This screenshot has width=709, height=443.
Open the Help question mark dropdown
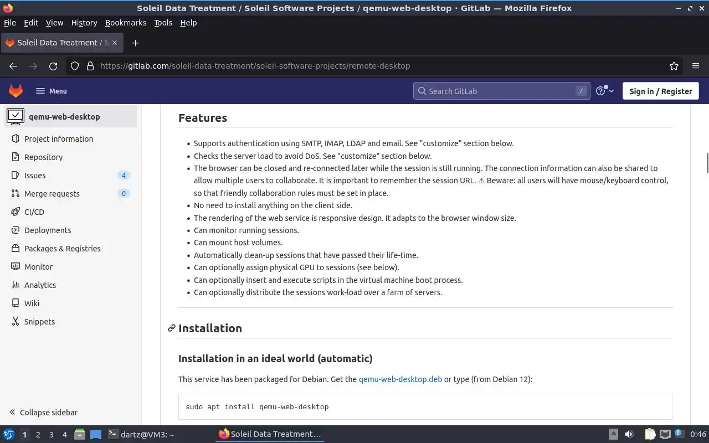tap(605, 91)
